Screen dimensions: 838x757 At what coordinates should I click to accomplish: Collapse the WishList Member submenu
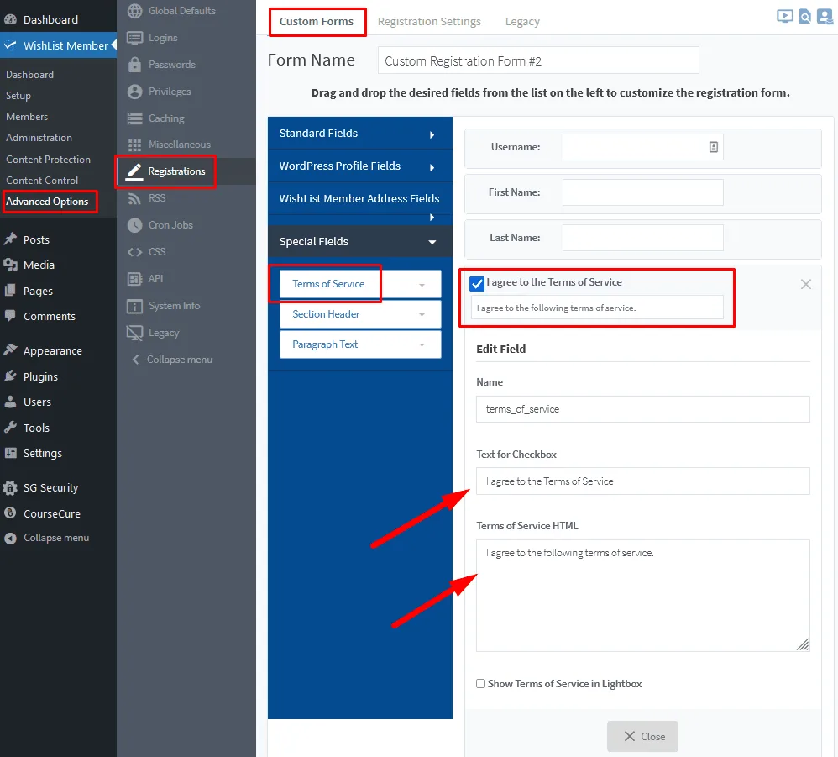tap(173, 360)
